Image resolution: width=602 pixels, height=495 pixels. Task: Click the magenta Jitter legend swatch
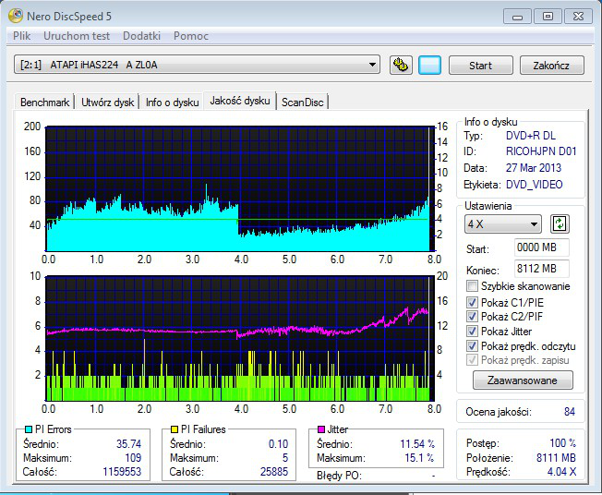pos(321,429)
